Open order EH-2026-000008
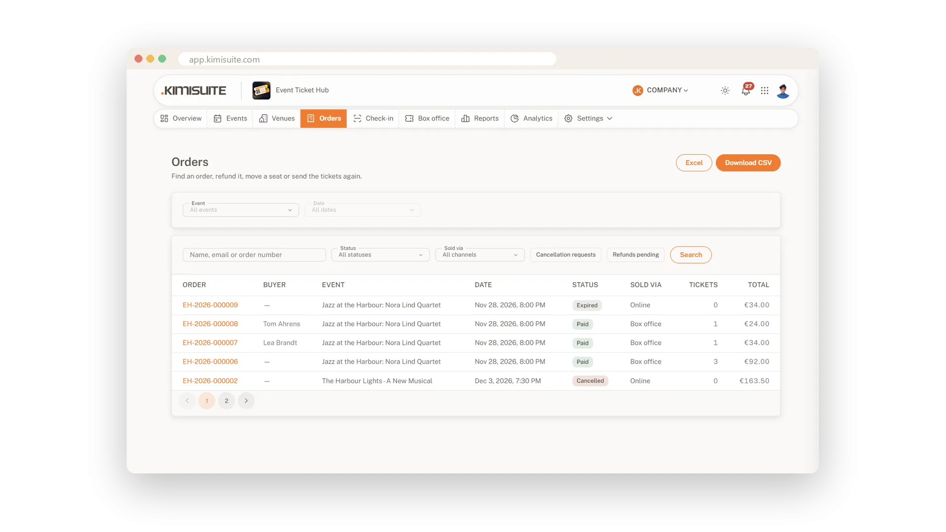 click(x=210, y=324)
